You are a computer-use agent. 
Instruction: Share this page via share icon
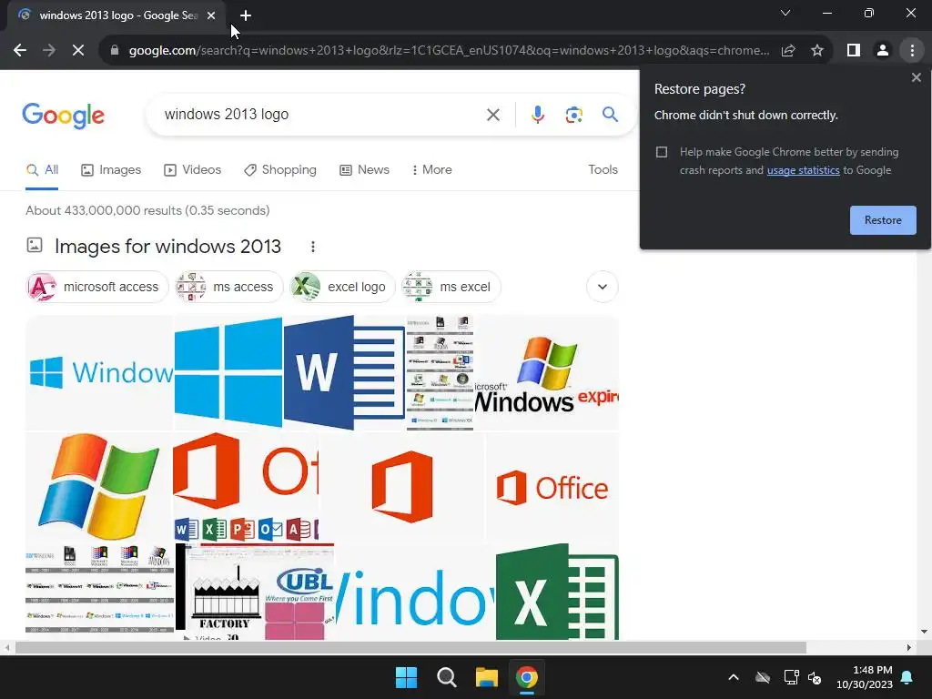tap(788, 51)
